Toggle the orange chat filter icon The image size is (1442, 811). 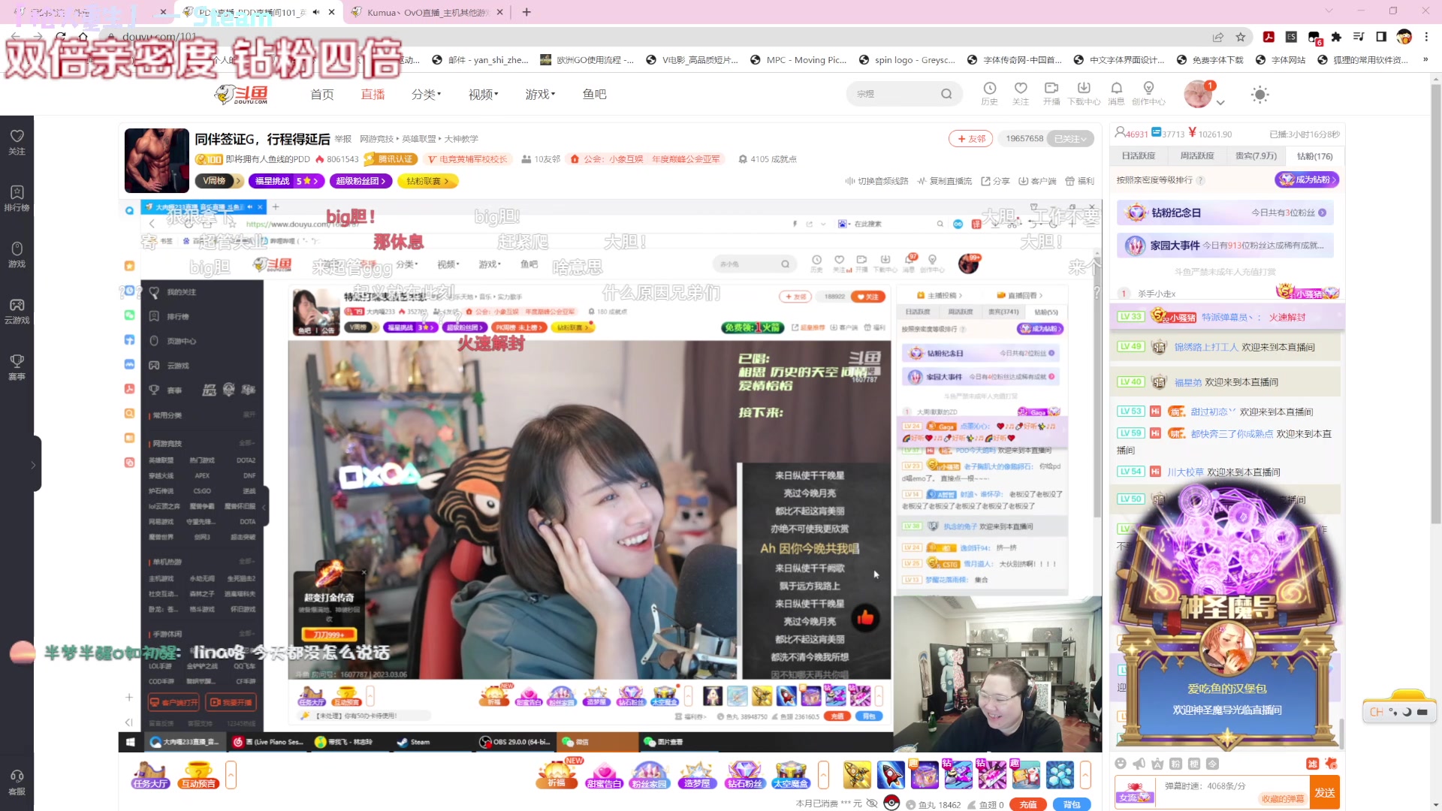click(1313, 764)
